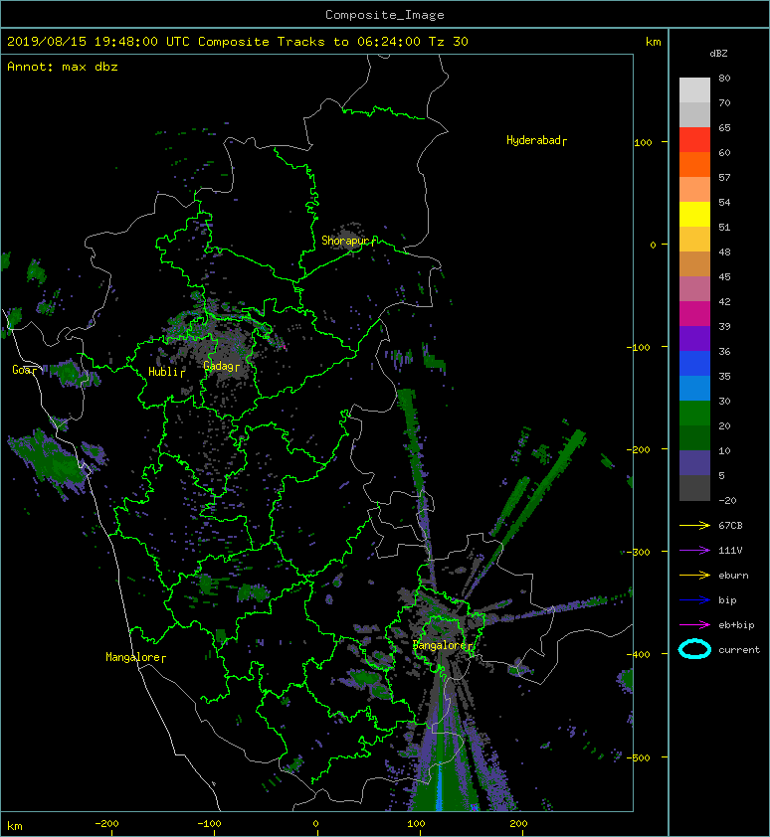
Task: Click the eburn arrow legend icon
Action: click(x=694, y=576)
